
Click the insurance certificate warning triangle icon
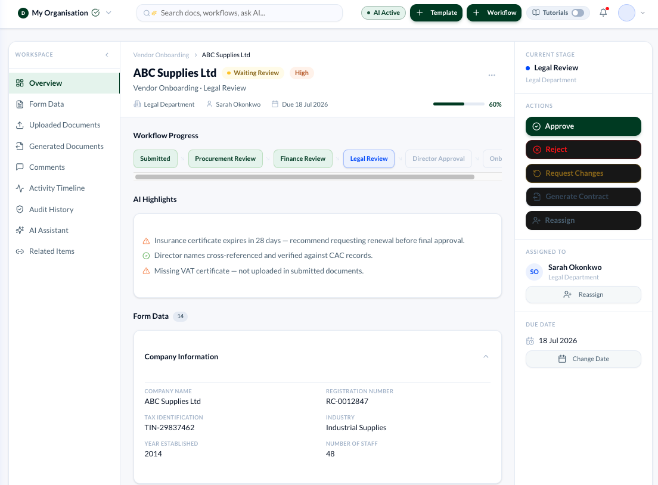[x=146, y=241]
